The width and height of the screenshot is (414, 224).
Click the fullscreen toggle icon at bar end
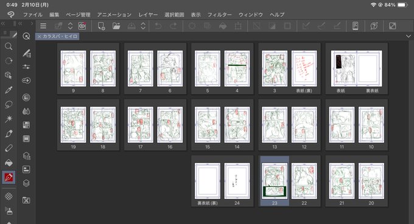pos(392,26)
